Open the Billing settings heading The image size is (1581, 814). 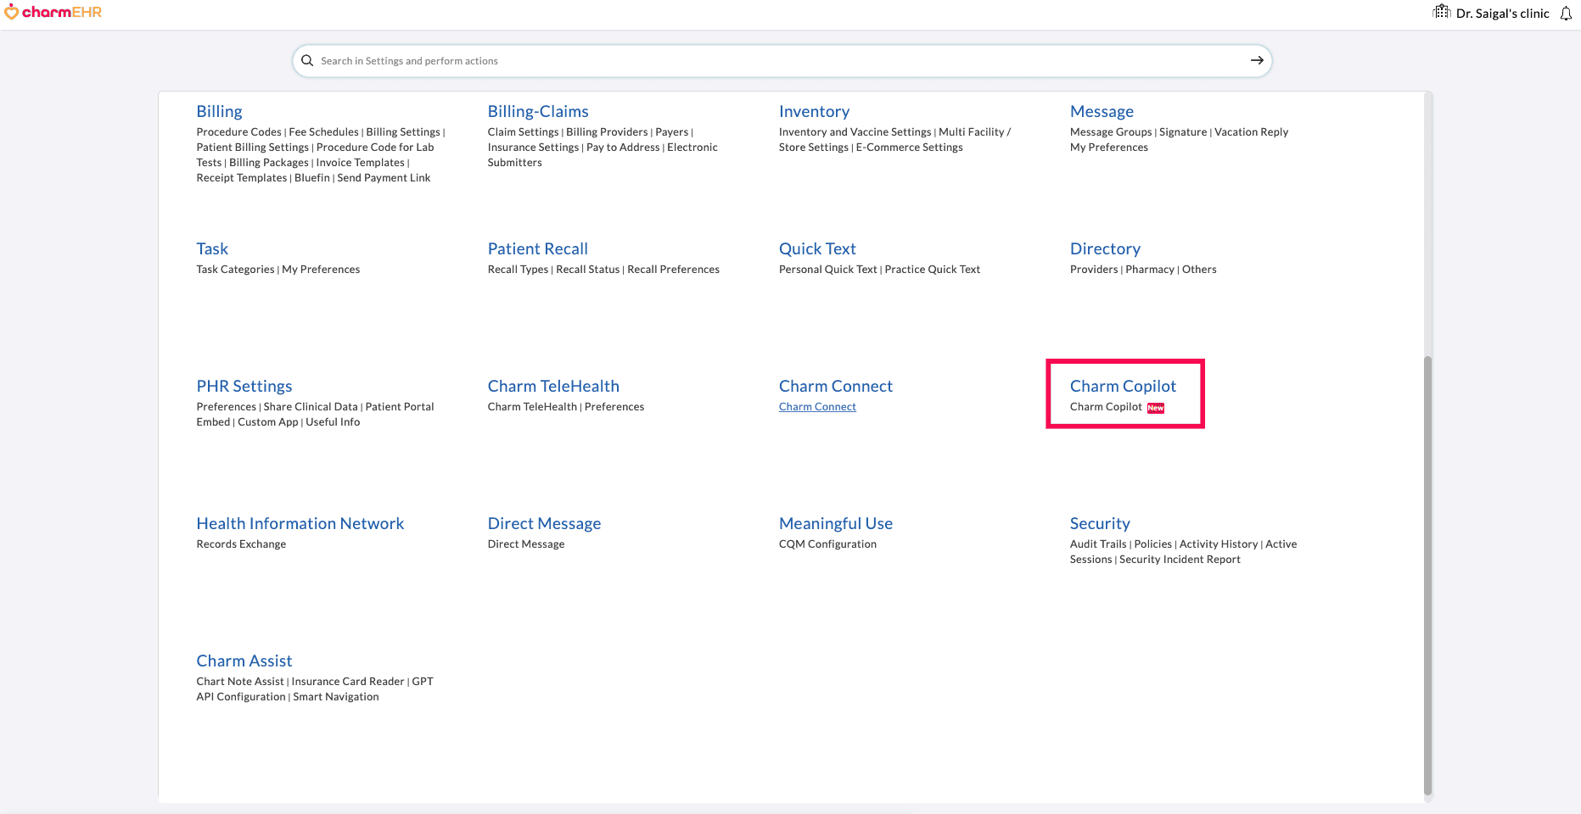pos(219,111)
